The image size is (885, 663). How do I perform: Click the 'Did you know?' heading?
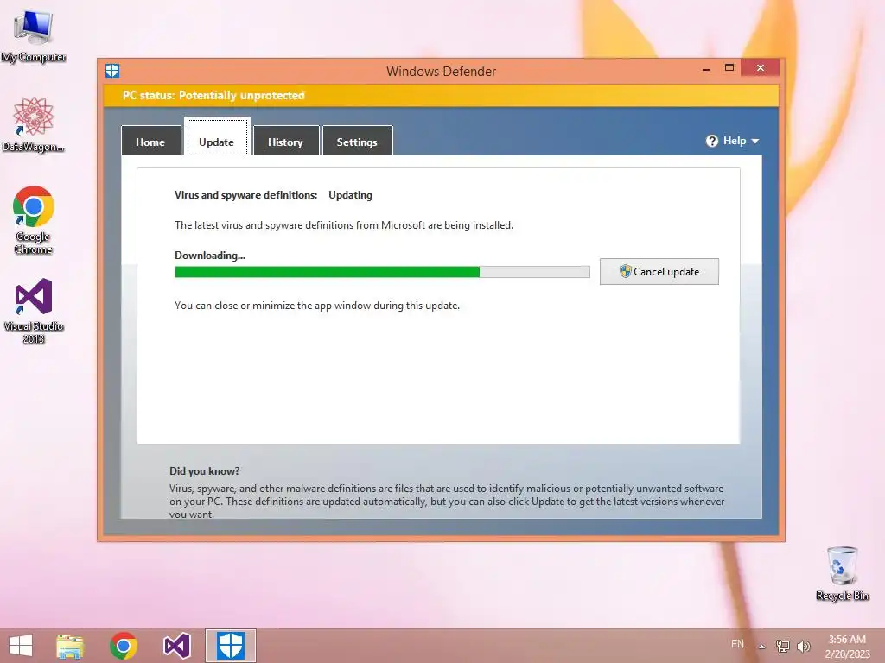[x=204, y=471]
